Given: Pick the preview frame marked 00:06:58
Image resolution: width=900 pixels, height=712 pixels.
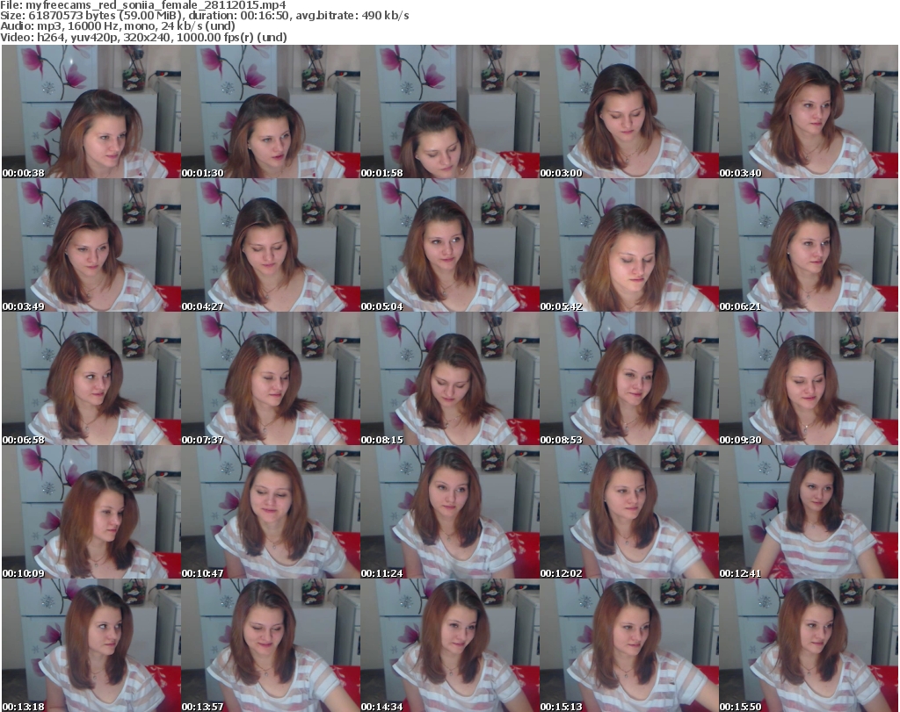Looking at the screenshot, I should click(x=91, y=379).
